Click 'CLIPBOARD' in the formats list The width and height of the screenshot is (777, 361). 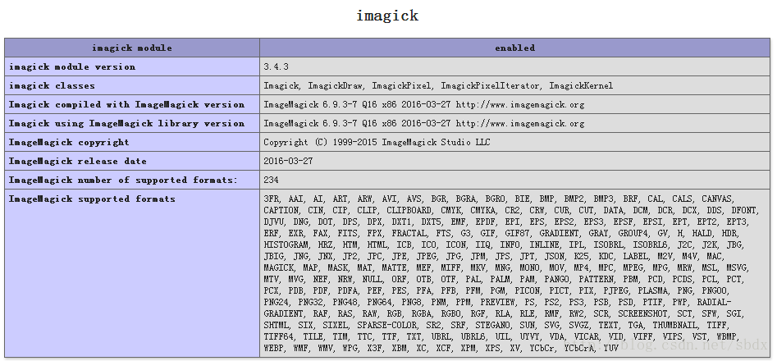tap(409, 211)
